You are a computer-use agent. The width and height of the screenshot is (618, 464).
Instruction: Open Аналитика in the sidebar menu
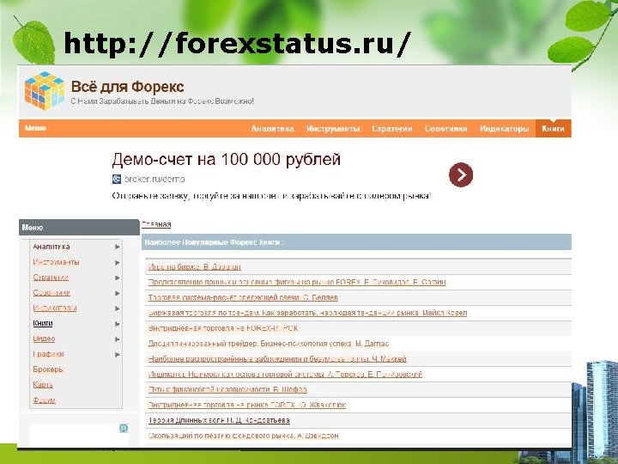[x=51, y=247]
